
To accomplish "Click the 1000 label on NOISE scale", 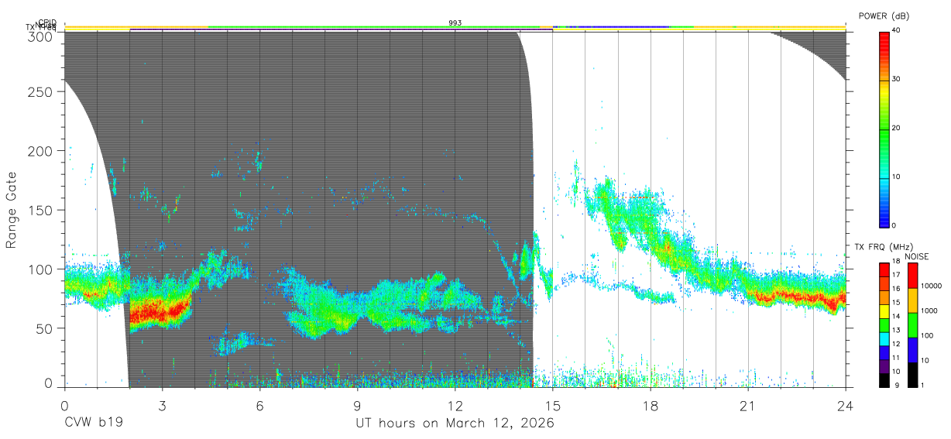I will click(x=929, y=311).
